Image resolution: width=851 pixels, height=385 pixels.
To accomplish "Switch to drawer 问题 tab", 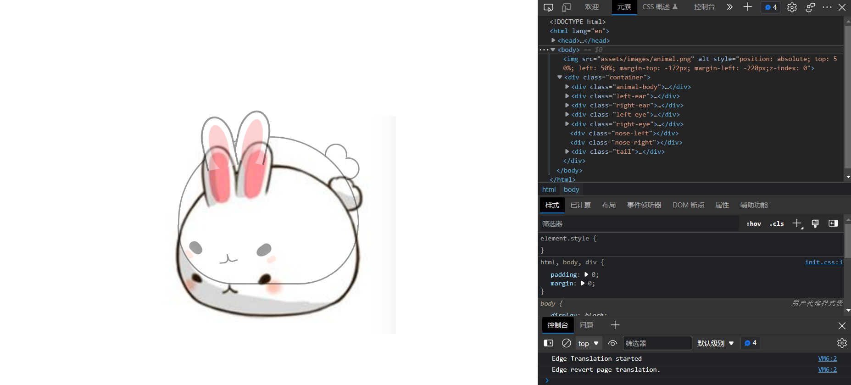I will [586, 325].
